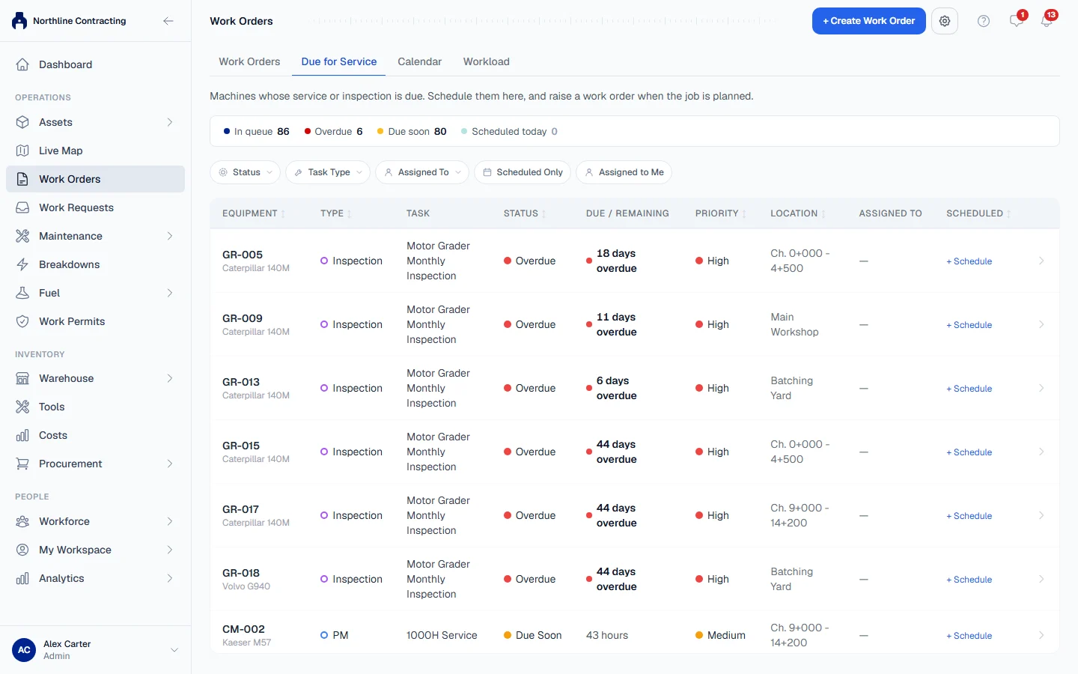The image size is (1078, 674).
Task: Click the Tools icon in sidebar
Action: pyautogui.click(x=22, y=407)
